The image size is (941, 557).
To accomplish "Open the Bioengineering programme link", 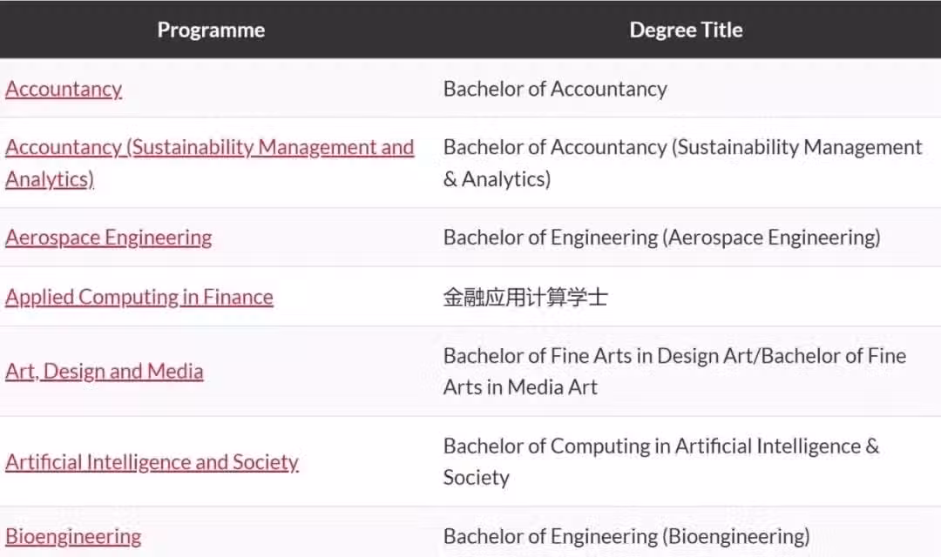I will pyautogui.click(x=73, y=536).
